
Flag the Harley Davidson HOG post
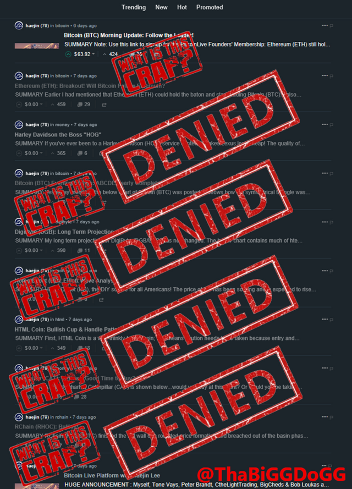click(332, 125)
